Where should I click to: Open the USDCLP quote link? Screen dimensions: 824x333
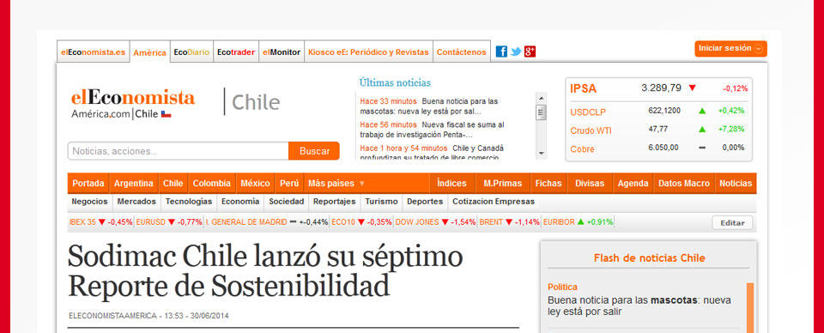click(587, 112)
